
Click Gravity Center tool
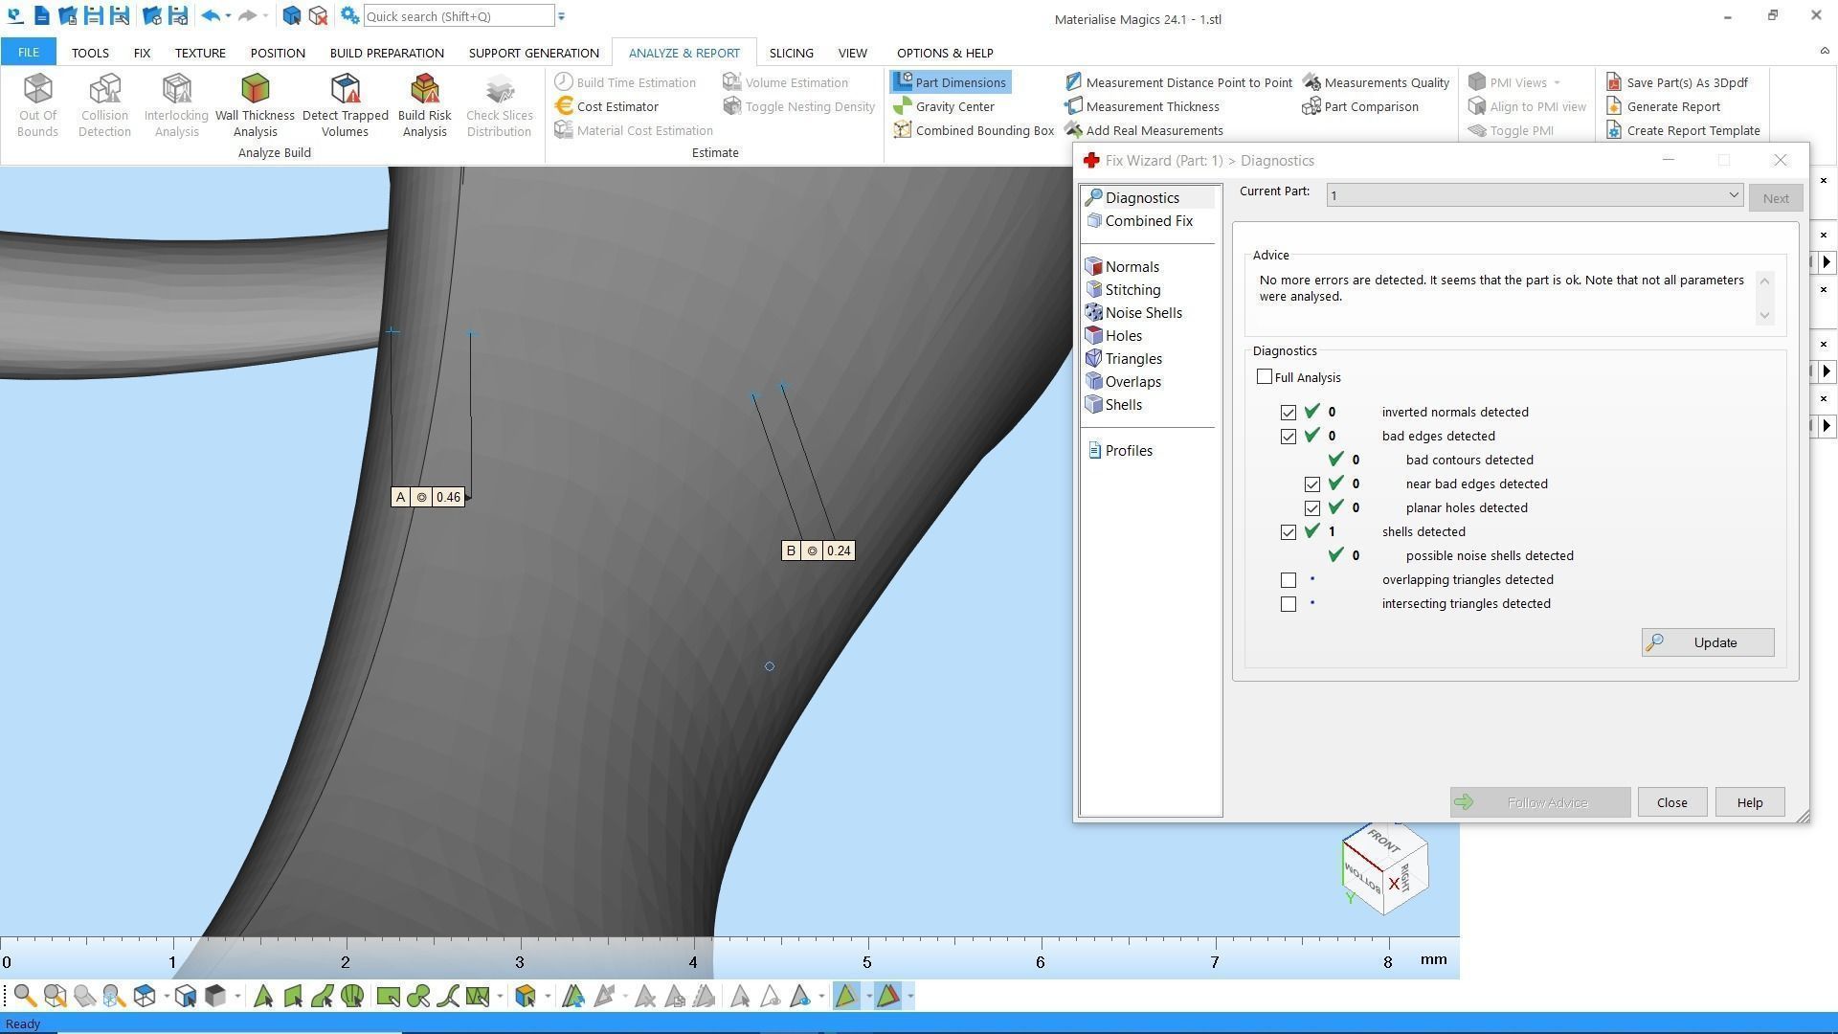click(953, 106)
